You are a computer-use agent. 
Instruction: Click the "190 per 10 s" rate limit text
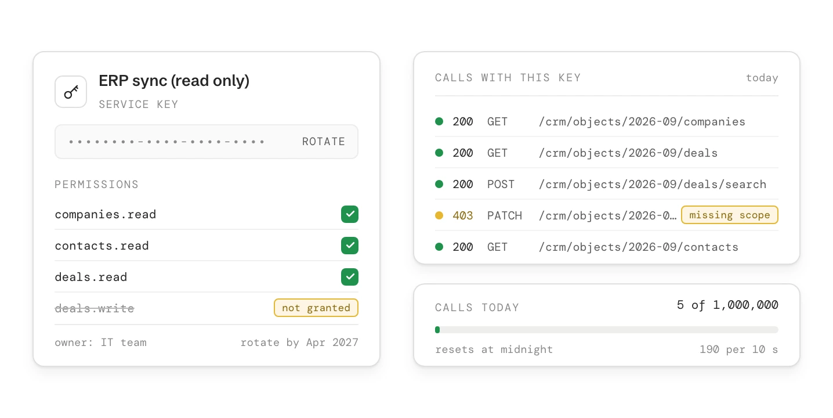(739, 349)
